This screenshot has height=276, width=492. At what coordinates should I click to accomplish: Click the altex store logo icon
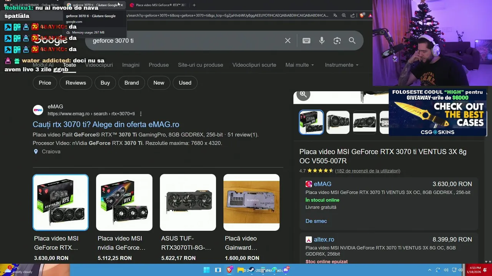[309, 240]
